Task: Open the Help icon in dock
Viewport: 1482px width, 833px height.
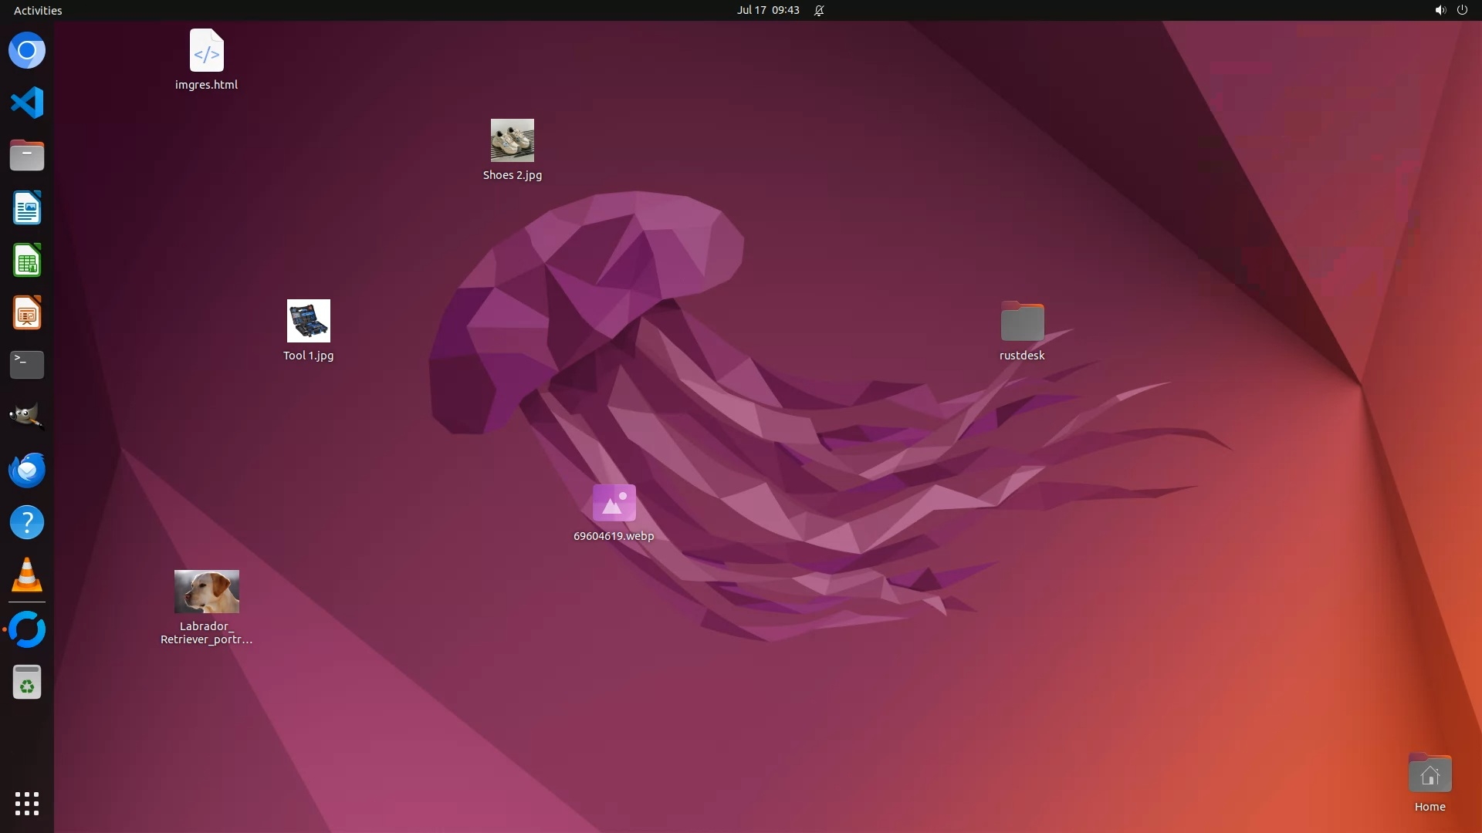Action: pyautogui.click(x=27, y=523)
